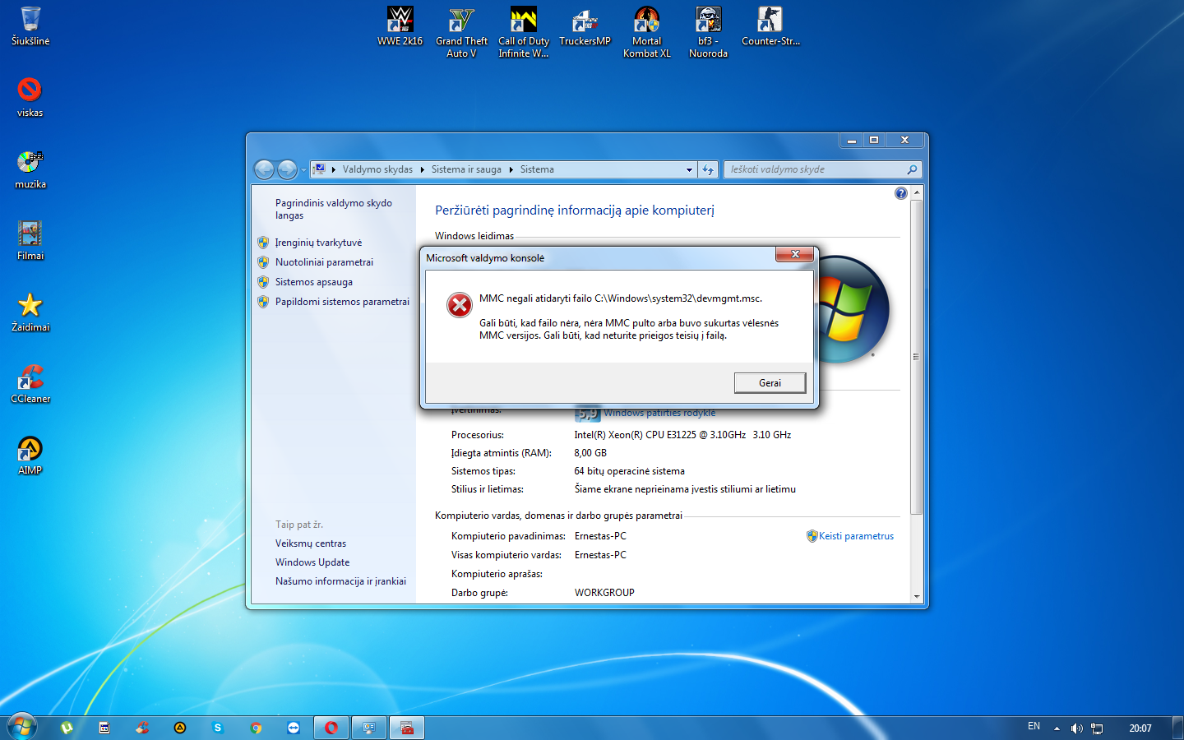Open CCleaner from the taskbar

click(x=142, y=728)
